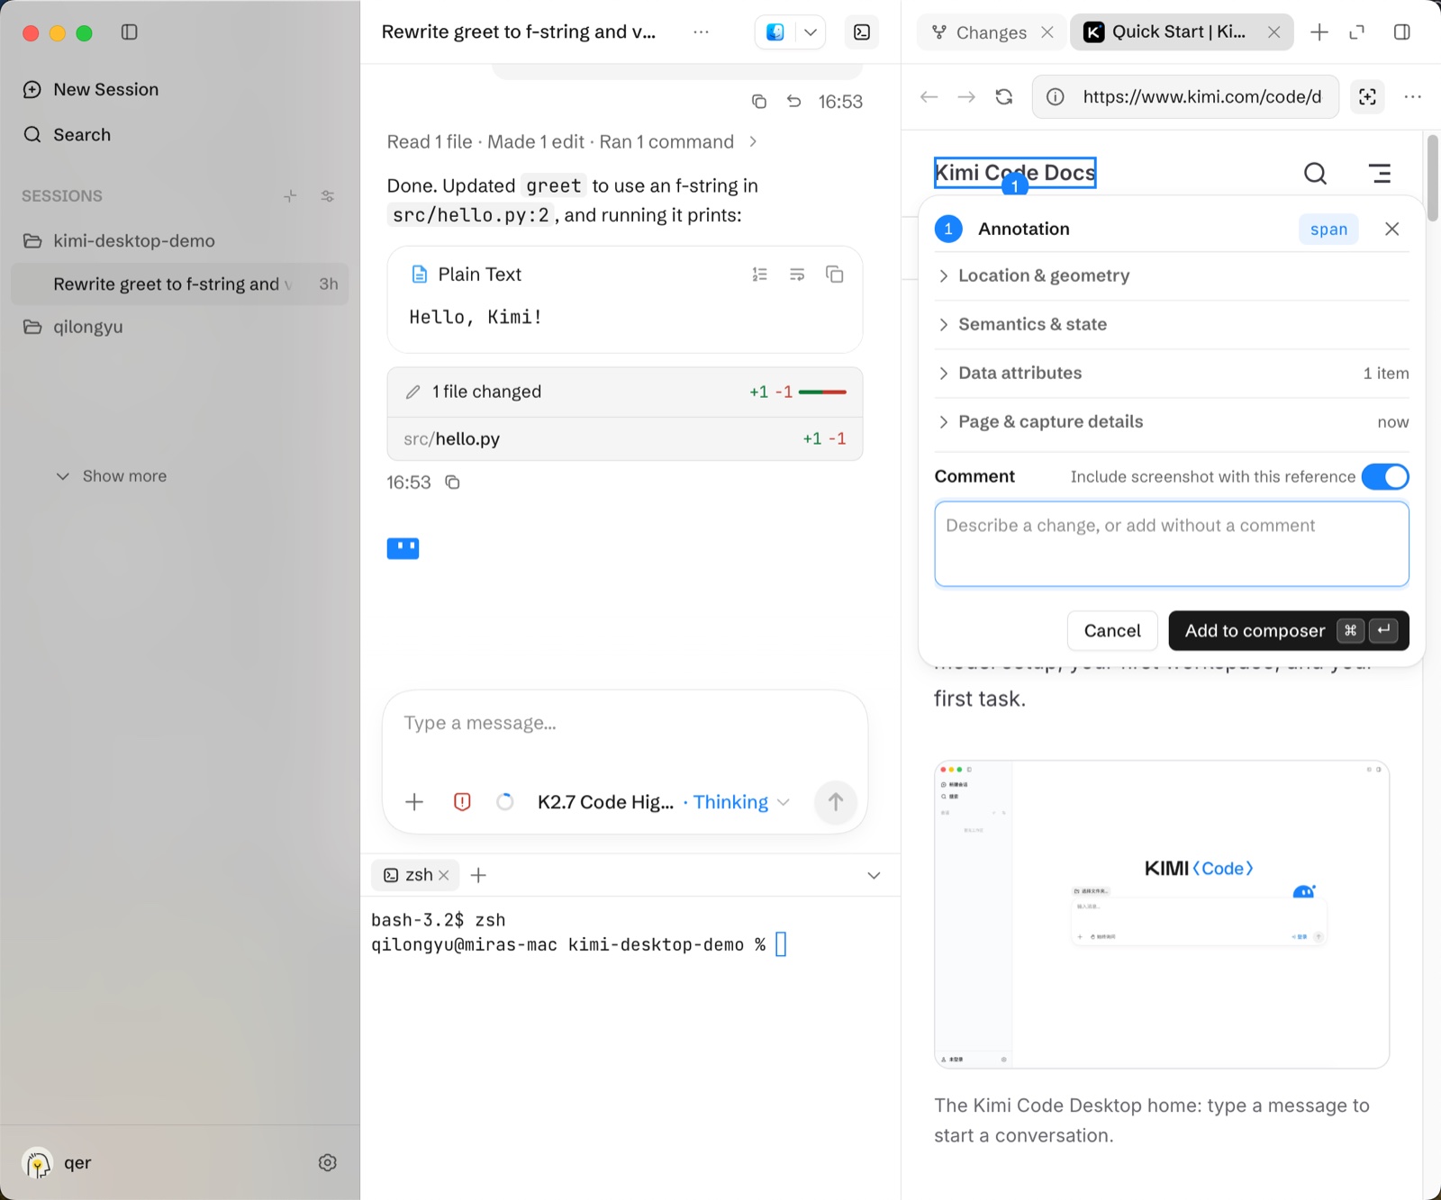Open browser more options menu
The image size is (1441, 1200).
pyautogui.click(x=1412, y=96)
